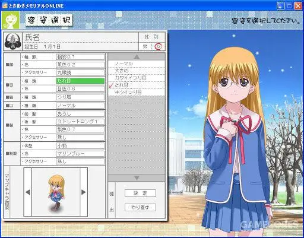304x238 pixels.
Task: Click the やり直す redo button
Action: (x=140, y=207)
